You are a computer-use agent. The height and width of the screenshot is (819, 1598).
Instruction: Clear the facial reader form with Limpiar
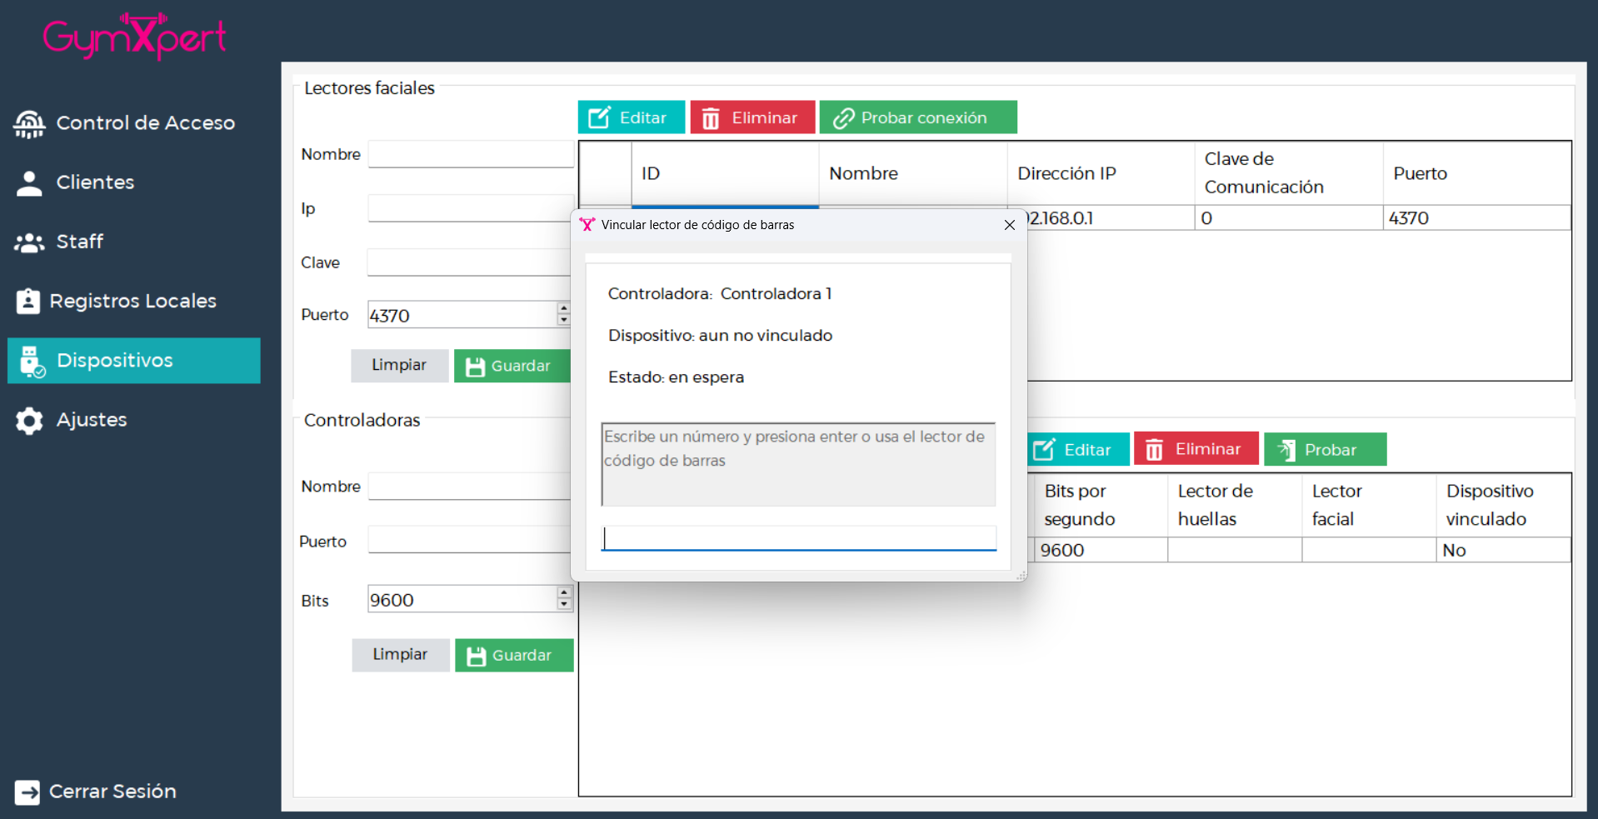coord(399,366)
